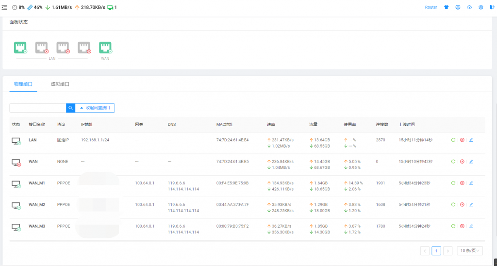Click the 上线时间 column header

click(x=407, y=125)
